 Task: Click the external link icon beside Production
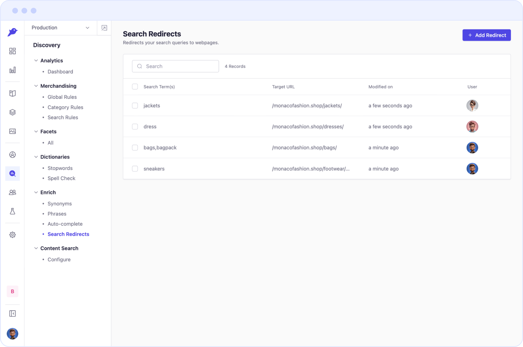pos(104,28)
